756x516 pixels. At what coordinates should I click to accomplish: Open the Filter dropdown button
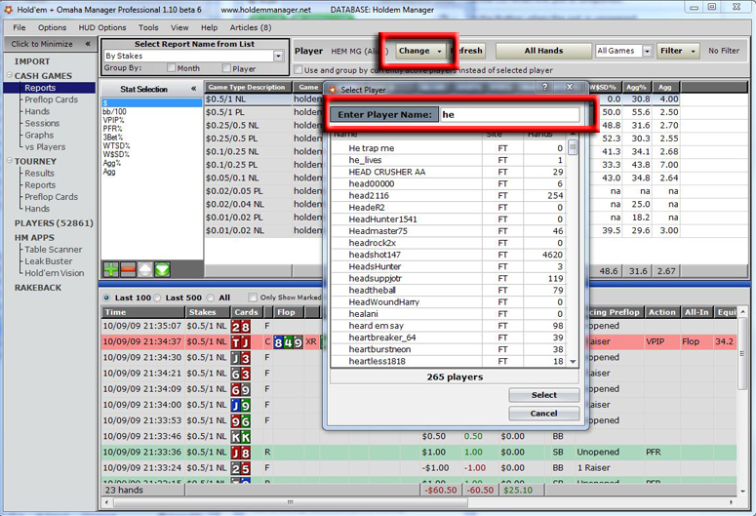pyautogui.click(x=678, y=51)
